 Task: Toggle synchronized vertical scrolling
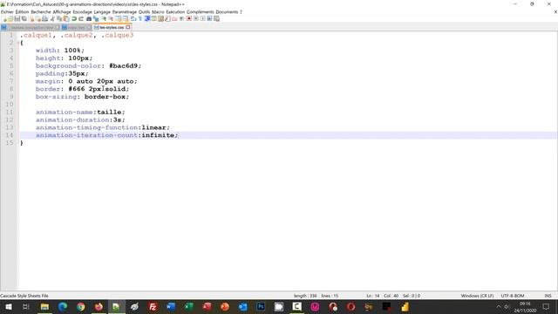tap(119, 18)
